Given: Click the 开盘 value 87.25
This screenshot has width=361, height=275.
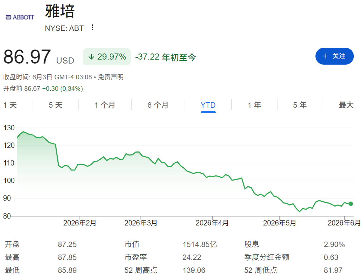Looking at the screenshot, I should pos(67,244).
